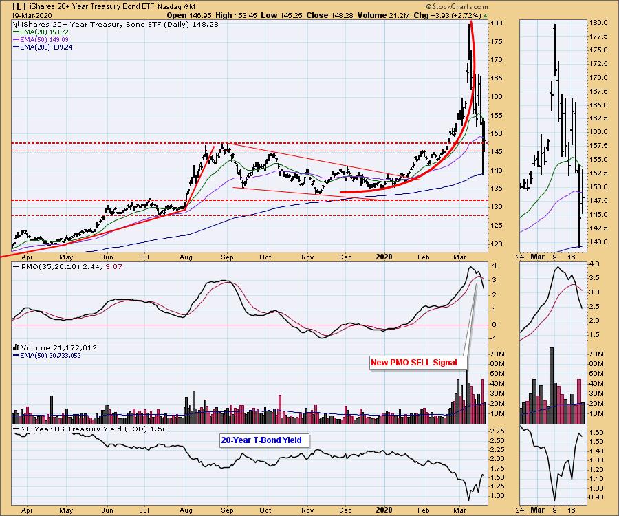Click the "Open 146.95" quote value

click(189, 15)
